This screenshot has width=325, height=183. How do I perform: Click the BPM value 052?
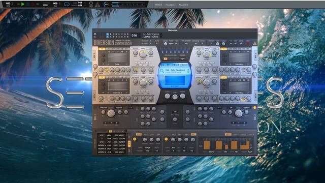click(8, 4)
